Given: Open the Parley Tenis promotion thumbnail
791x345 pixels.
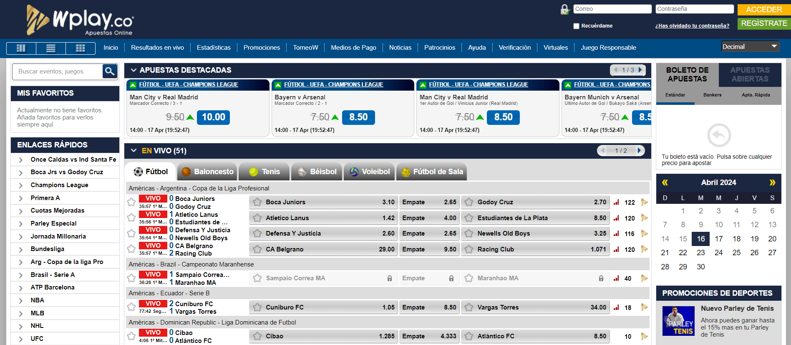Looking at the screenshot, I should (678, 321).
